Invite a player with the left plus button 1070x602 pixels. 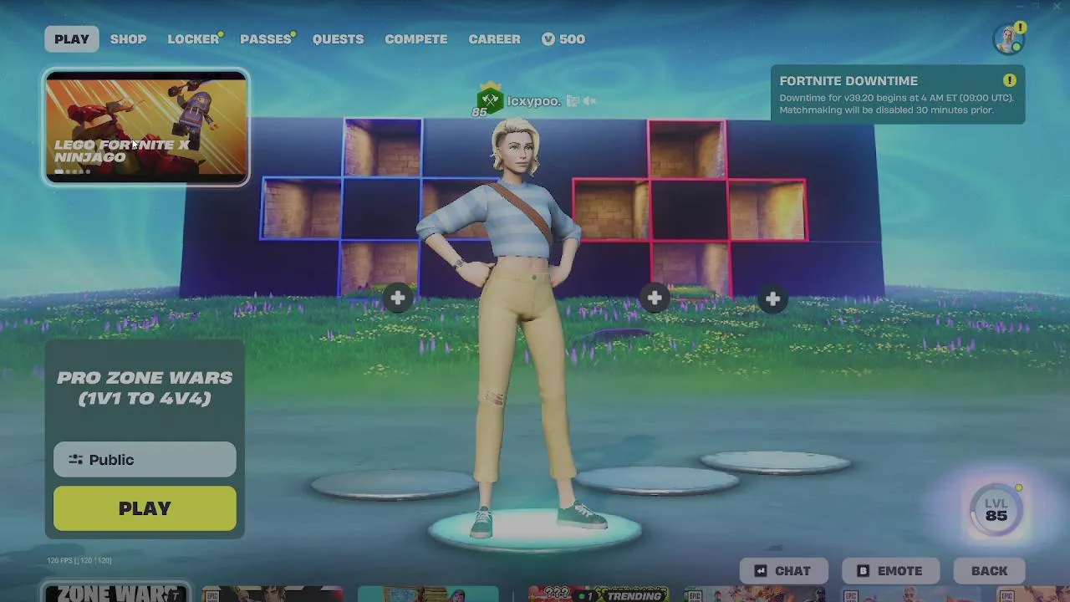pyautogui.click(x=398, y=298)
